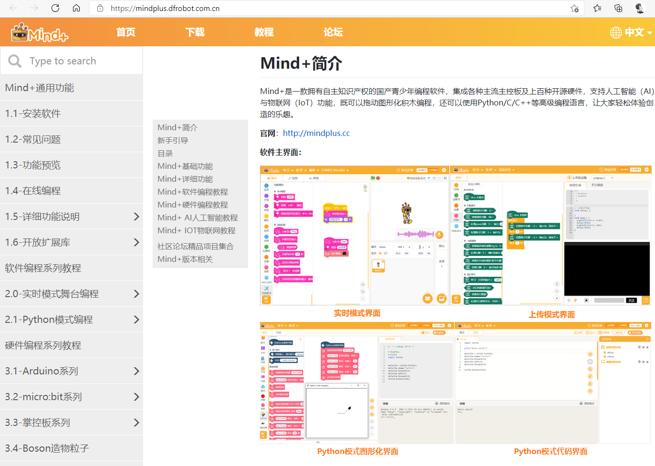Expand 3.1-Arduino系列 section
The image size is (655, 466).
[136, 371]
